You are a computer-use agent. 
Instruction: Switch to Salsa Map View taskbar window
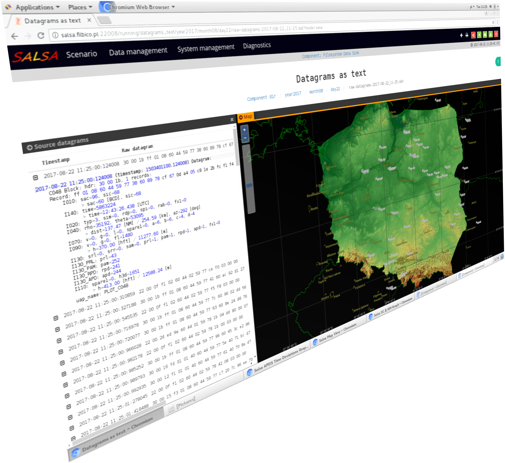point(339,332)
